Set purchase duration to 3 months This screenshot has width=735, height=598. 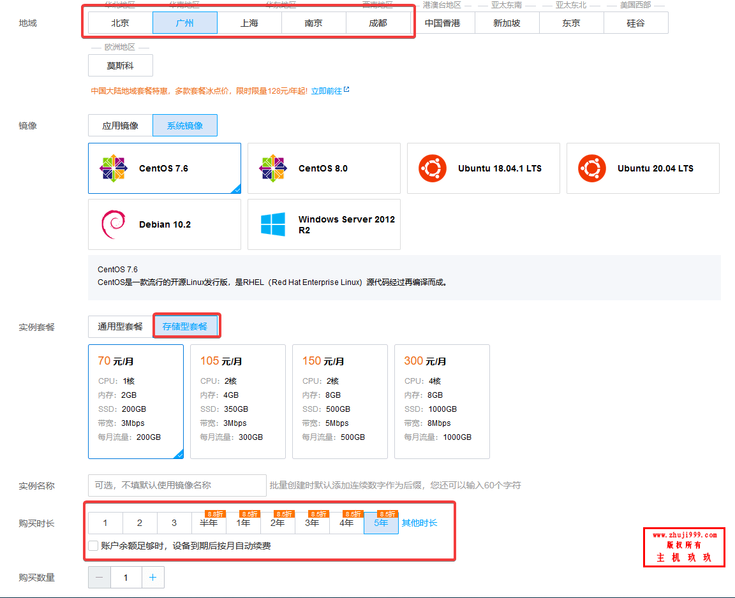174,523
